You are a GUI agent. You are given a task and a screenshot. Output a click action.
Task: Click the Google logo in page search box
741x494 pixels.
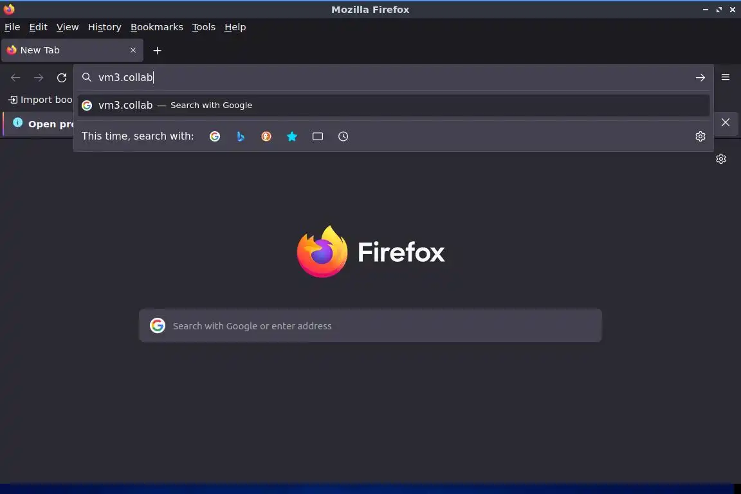point(158,325)
